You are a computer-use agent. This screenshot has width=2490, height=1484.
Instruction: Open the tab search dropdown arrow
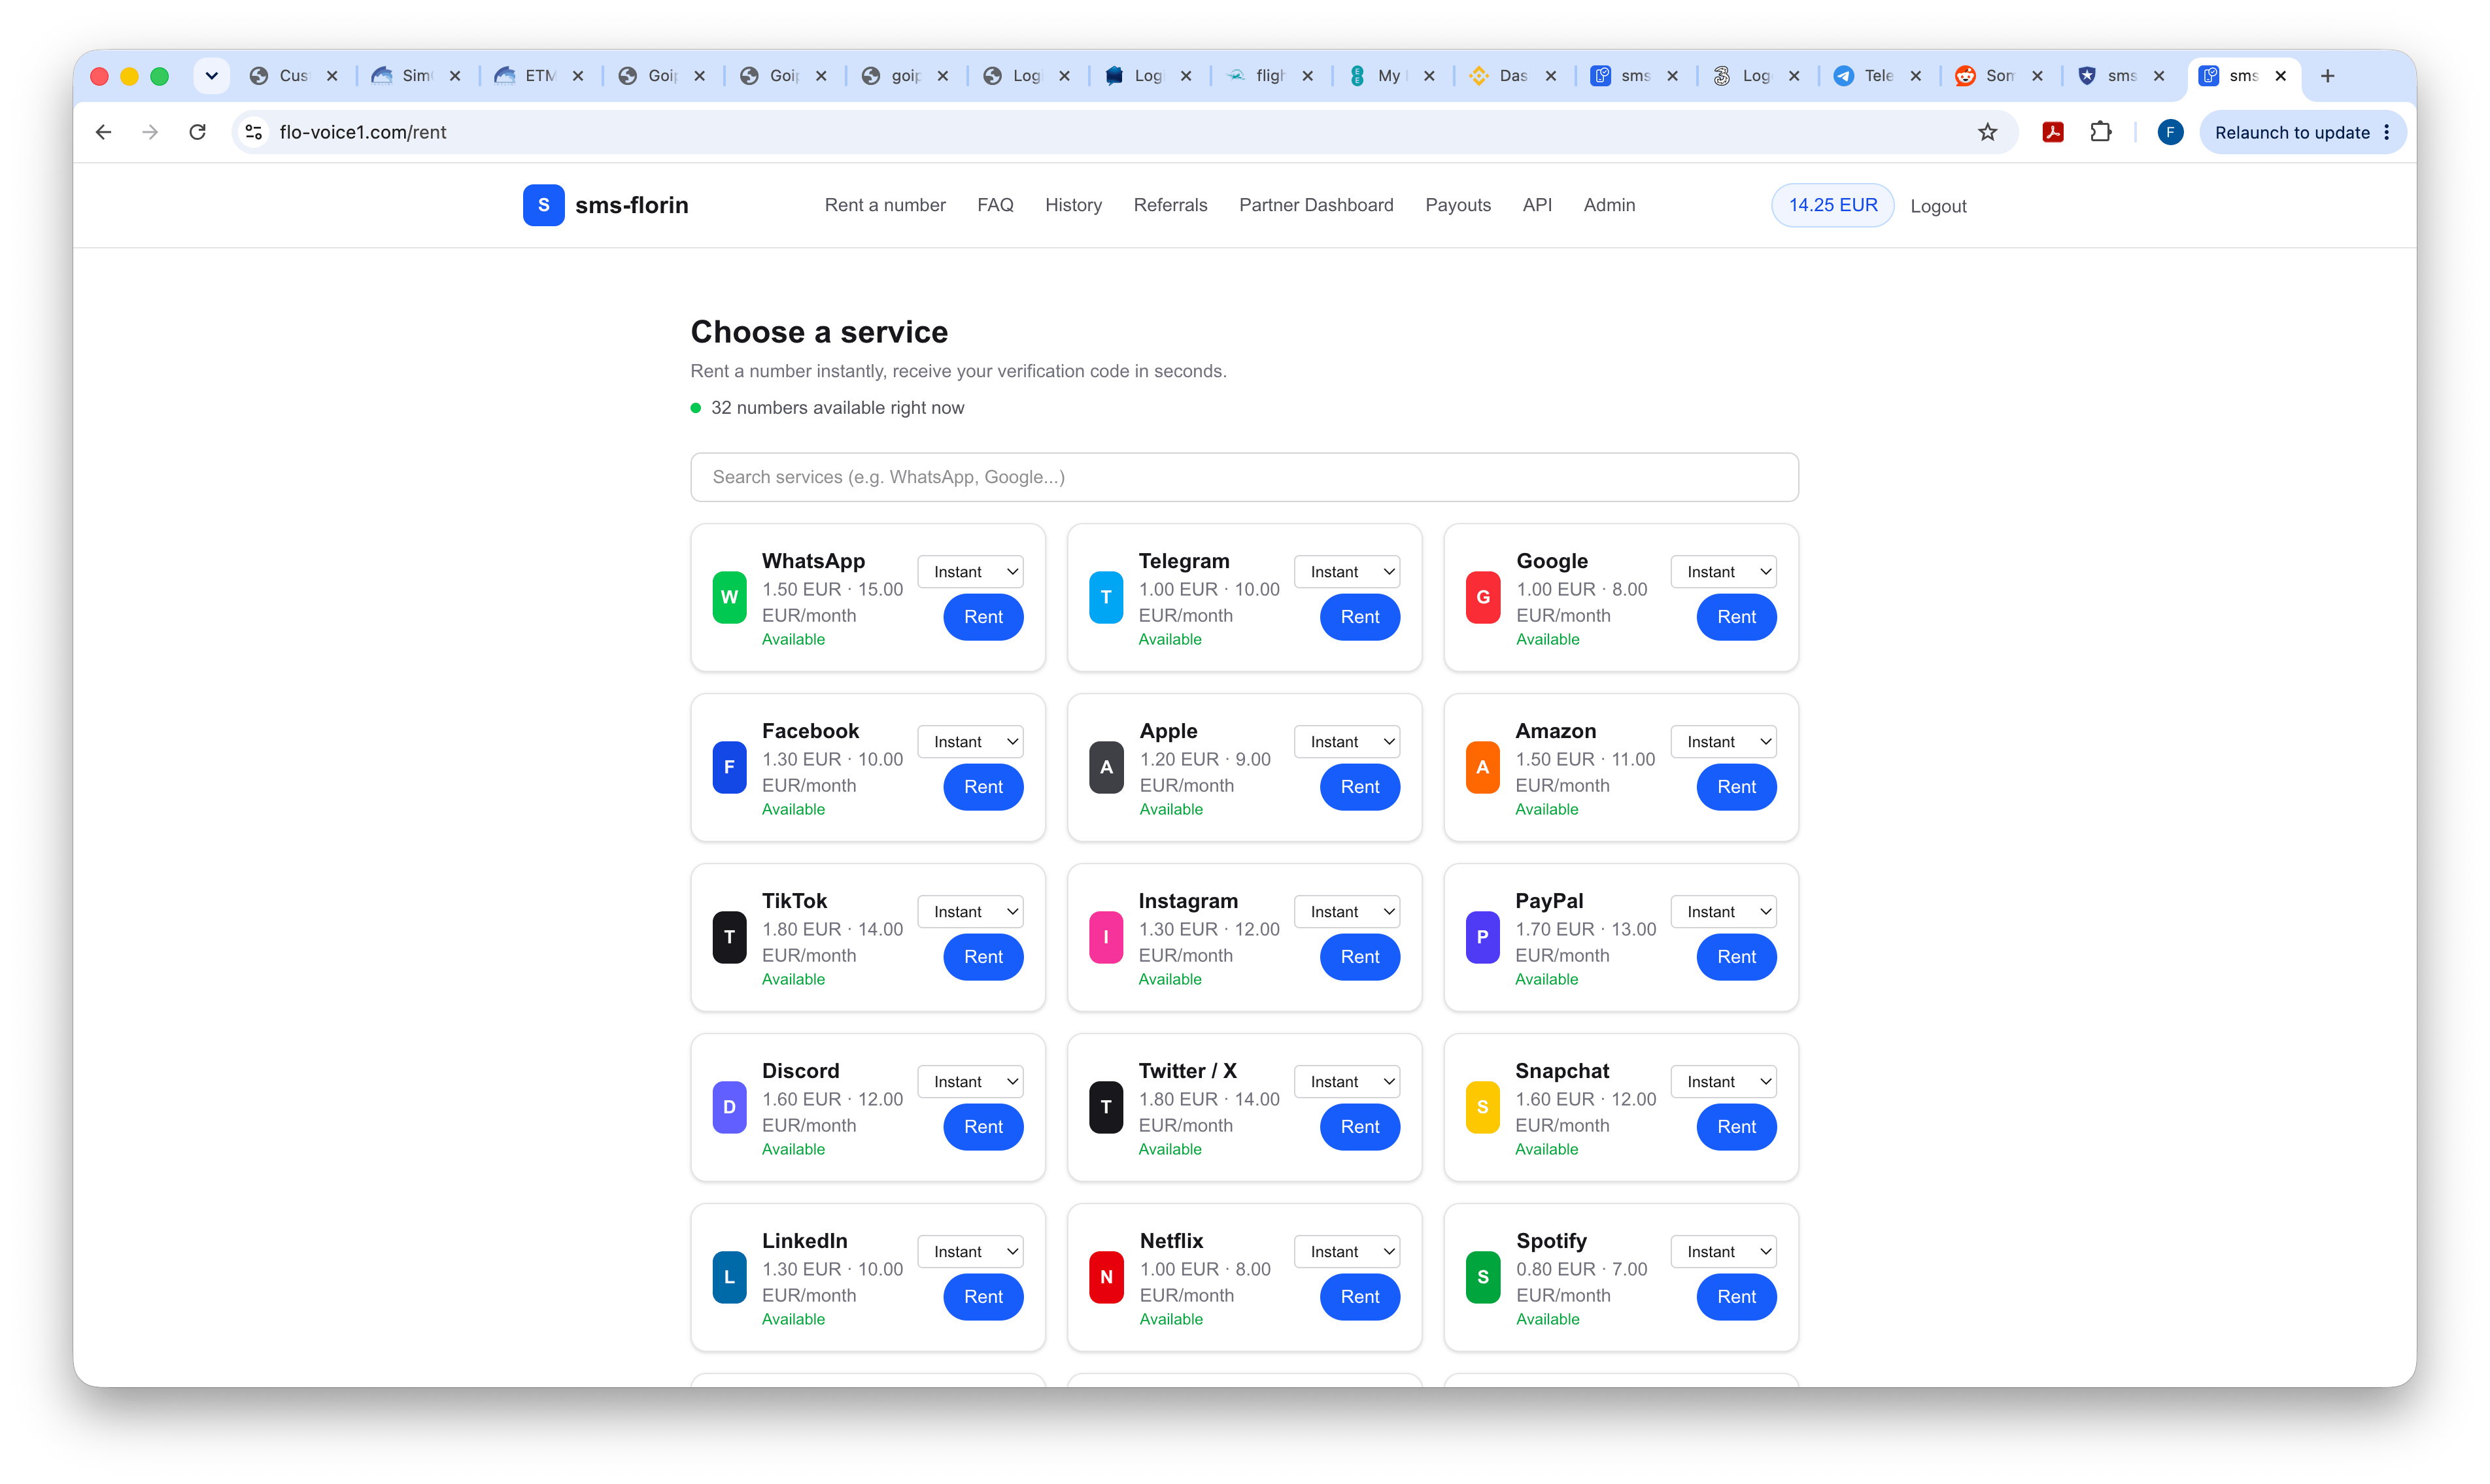[x=211, y=76]
